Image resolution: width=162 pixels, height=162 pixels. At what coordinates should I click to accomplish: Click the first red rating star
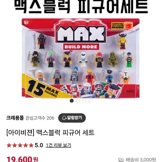click(9, 145)
